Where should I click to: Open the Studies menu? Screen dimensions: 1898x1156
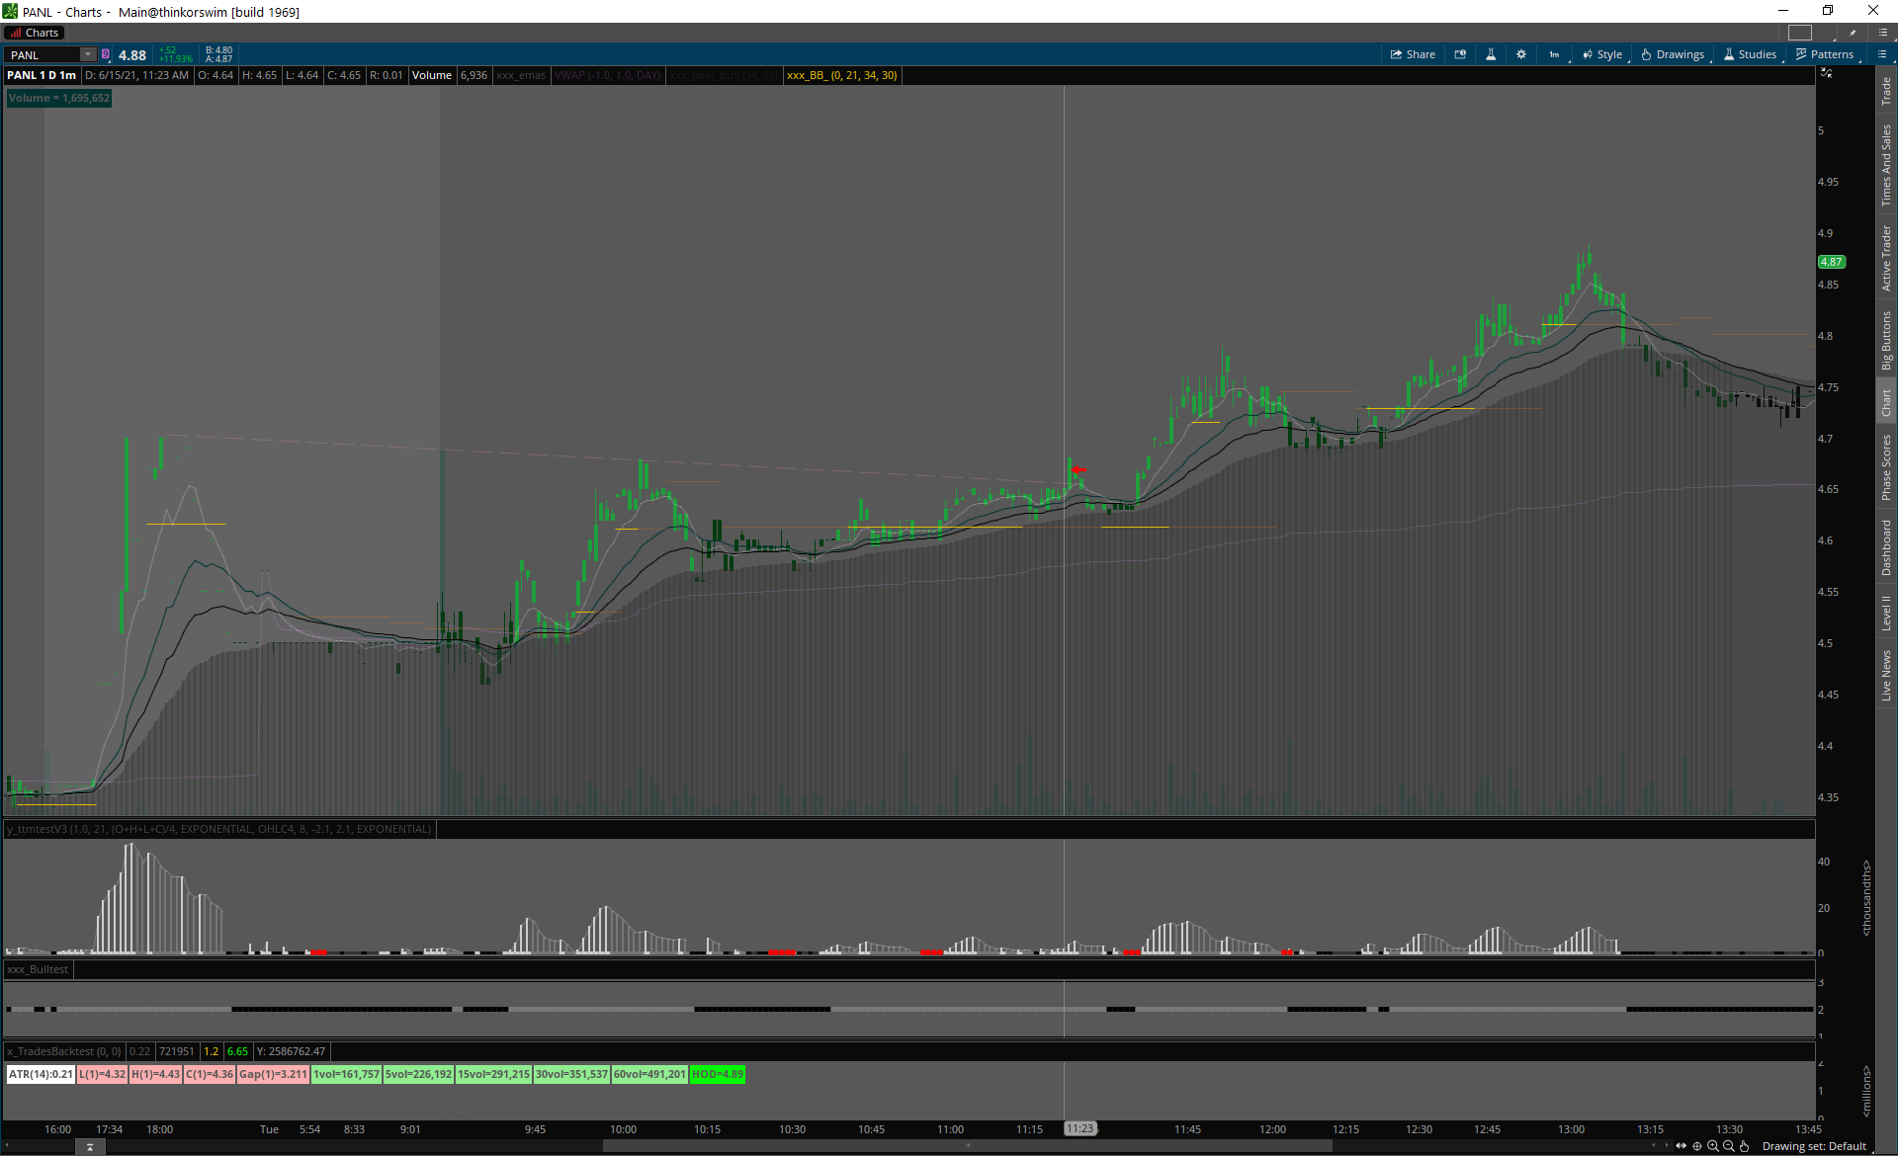point(1750,54)
